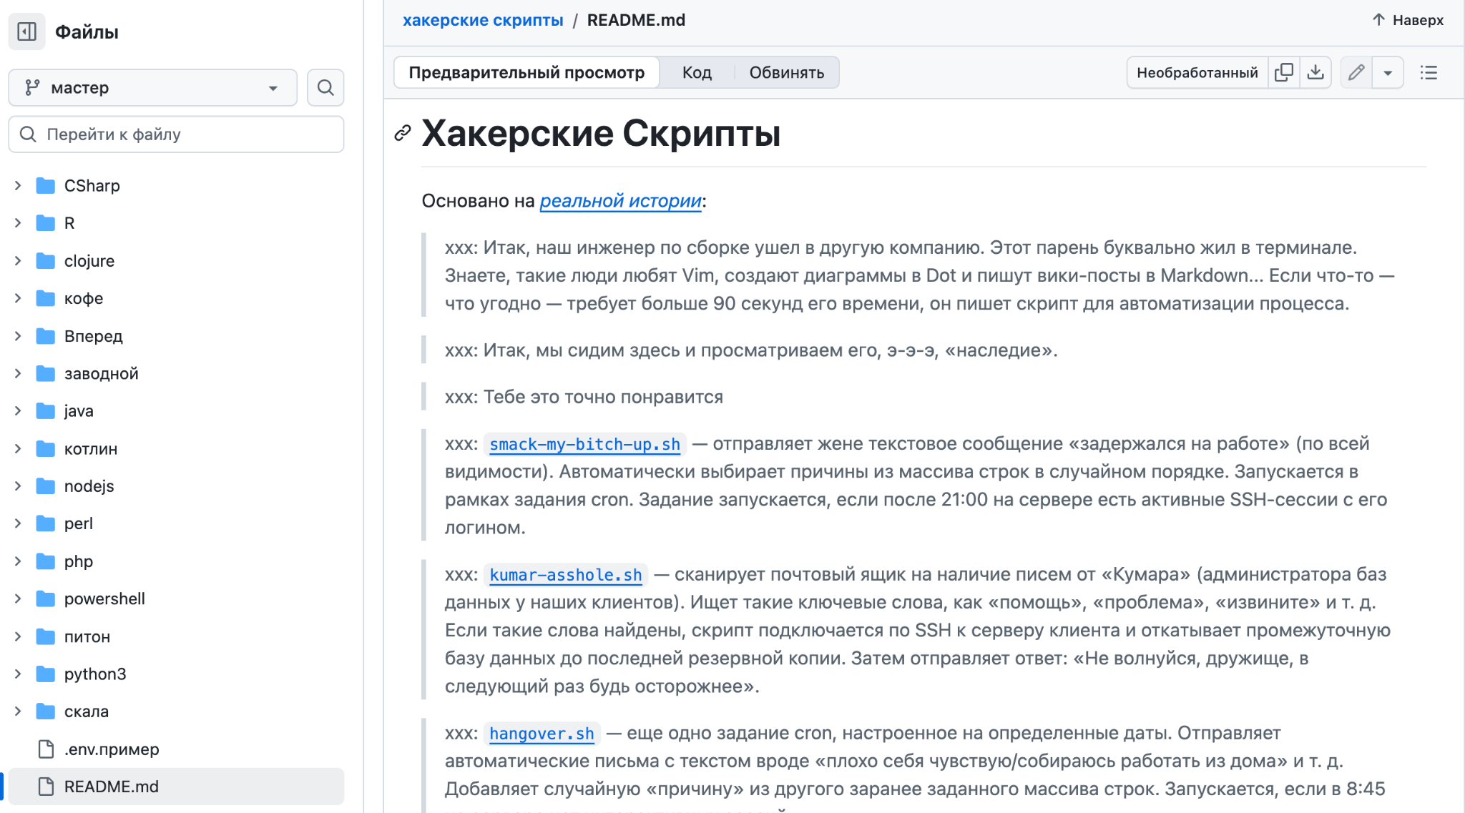Click the powershell folder icon
Screen dimensions: 1465x813
click(x=44, y=598)
